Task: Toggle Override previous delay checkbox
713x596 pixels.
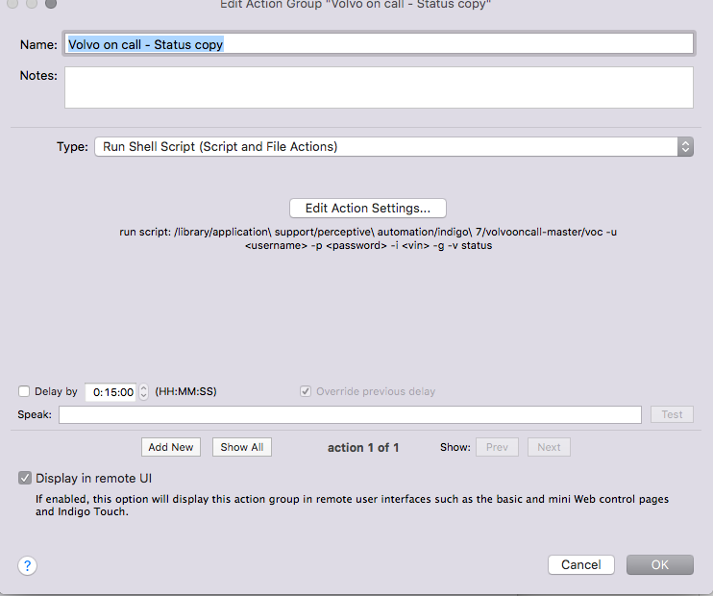Action: pyautogui.click(x=306, y=391)
